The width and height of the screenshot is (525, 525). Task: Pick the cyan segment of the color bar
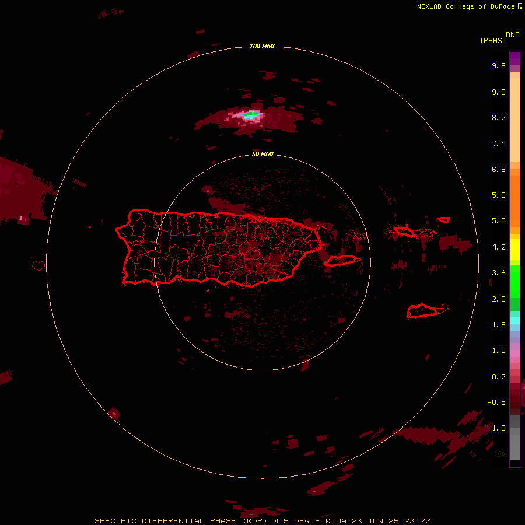click(x=515, y=321)
